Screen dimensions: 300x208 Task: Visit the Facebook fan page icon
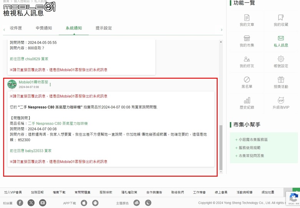pyautogui.click(x=20, y=203)
